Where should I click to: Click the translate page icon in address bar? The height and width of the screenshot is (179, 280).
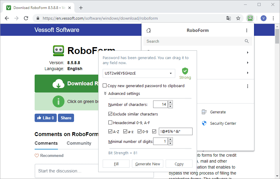(x=228, y=18)
